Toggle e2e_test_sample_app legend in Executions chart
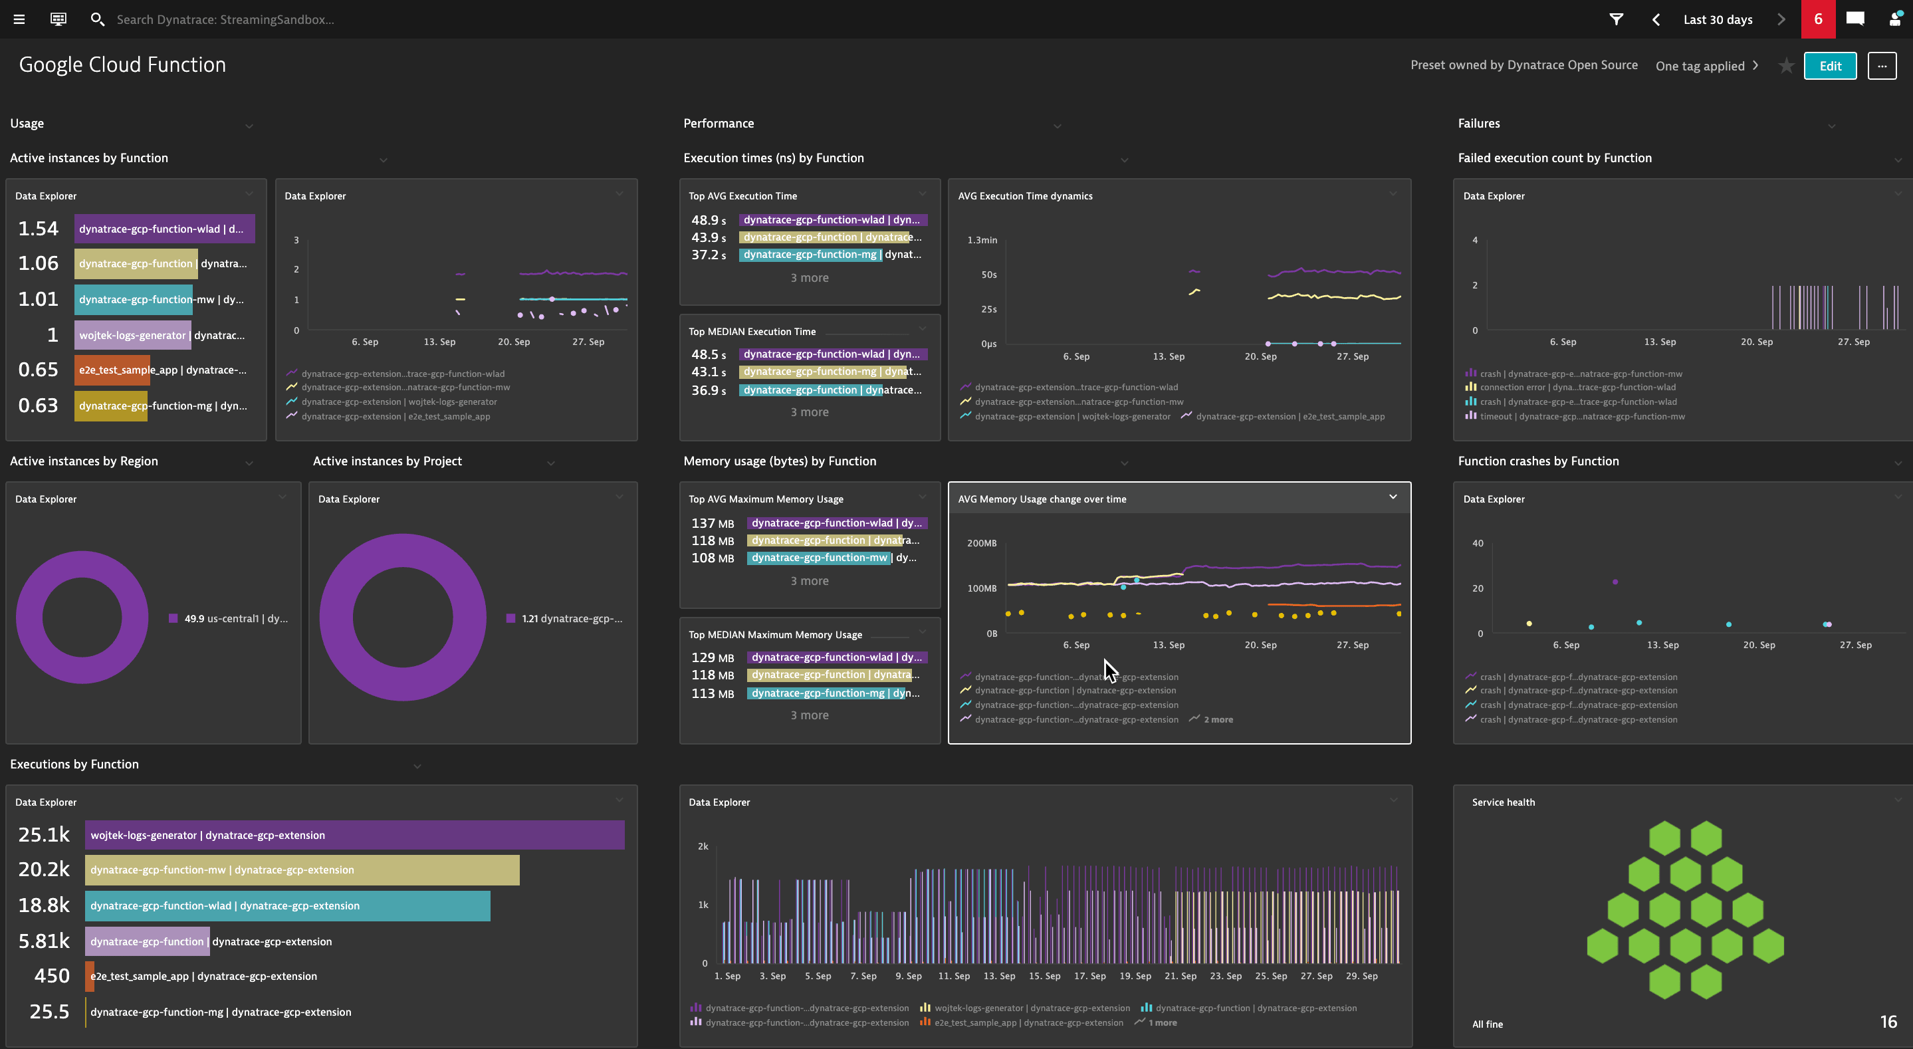Image resolution: width=1913 pixels, height=1049 pixels. [1028, 1023]
